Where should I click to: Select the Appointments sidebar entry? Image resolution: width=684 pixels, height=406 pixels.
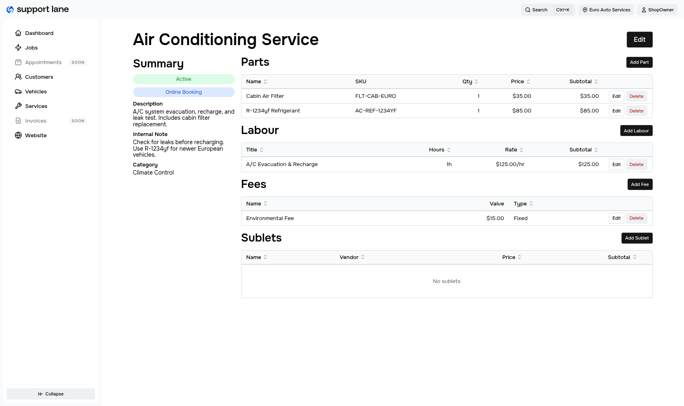coord(43,62)
